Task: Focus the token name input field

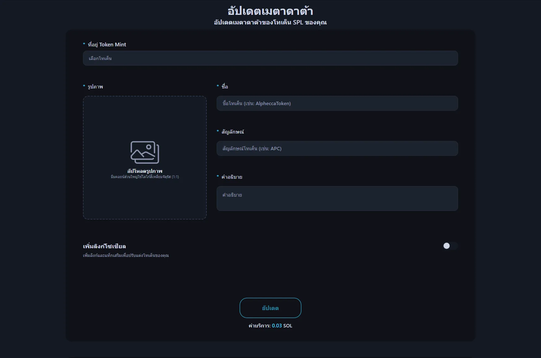Action: click(337, 103)
